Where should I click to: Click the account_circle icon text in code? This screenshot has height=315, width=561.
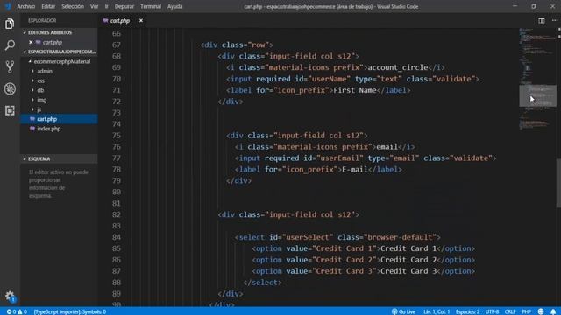(x=398, y=67)
